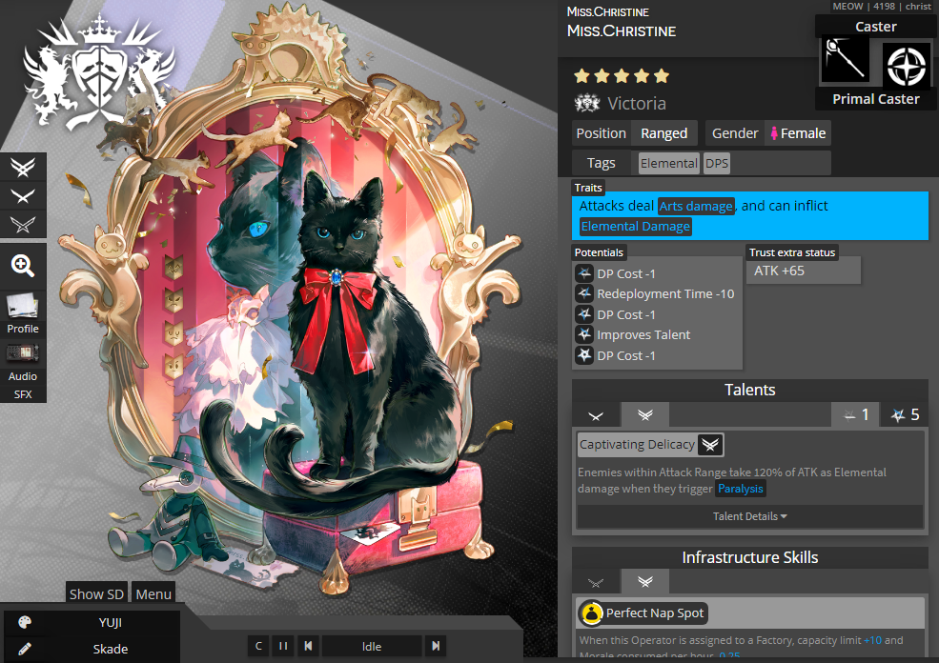939x663 pixels.
Task: Pause the SD animation
Action: [x=283, y=646]
